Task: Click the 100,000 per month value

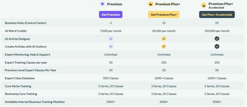Action: 217,31
